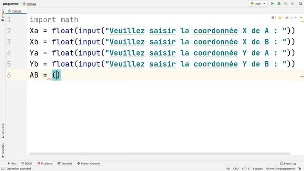304x171 pixels.
Task: Click the 6:6 line column indicator
Action: click(228, 169)
